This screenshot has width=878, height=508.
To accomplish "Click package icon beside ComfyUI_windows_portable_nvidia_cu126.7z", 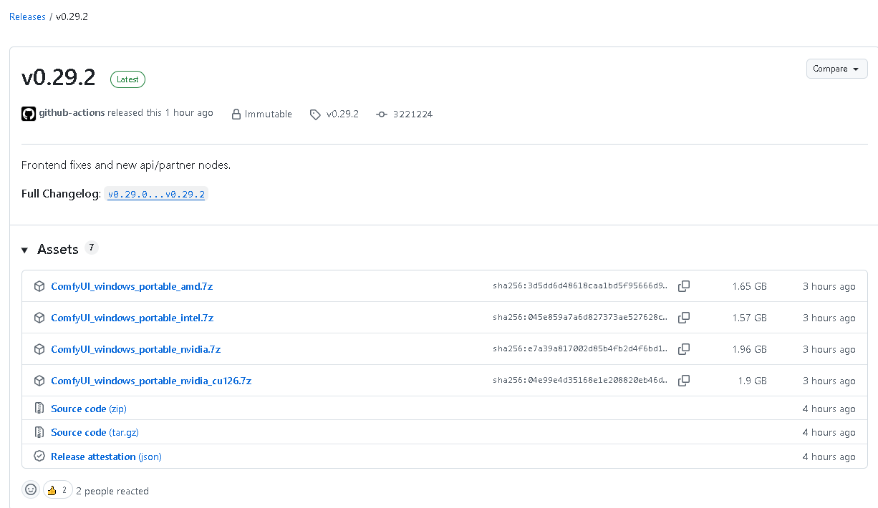I will [39, 381].
